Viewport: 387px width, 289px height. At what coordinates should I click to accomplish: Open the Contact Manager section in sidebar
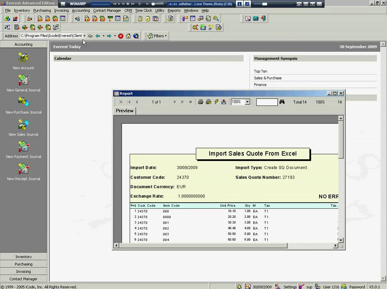23,279
